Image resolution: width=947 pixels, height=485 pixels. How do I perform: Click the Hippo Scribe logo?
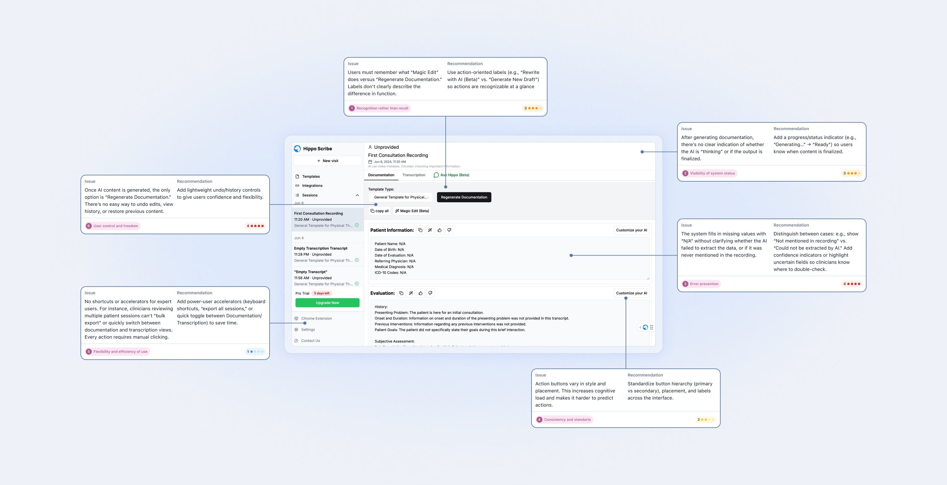tap(297, 149)
